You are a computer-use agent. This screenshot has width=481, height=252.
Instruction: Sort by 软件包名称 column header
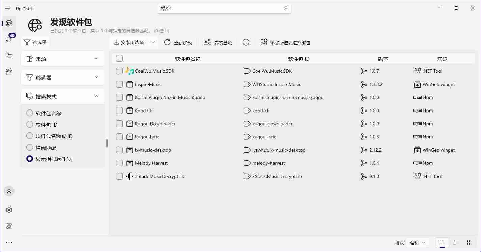[x=188, y=59]
